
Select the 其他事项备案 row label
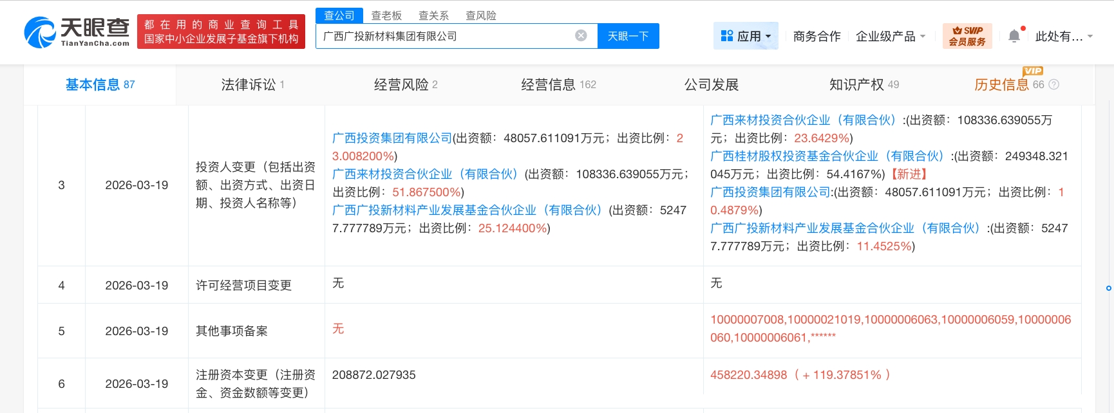tap(231, 331)
